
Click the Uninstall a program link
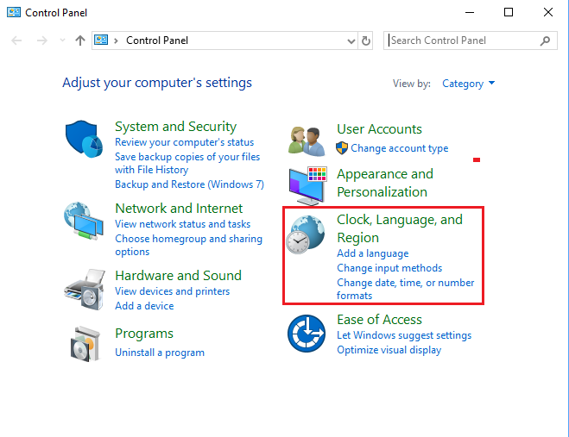click(x=160, y=353)
